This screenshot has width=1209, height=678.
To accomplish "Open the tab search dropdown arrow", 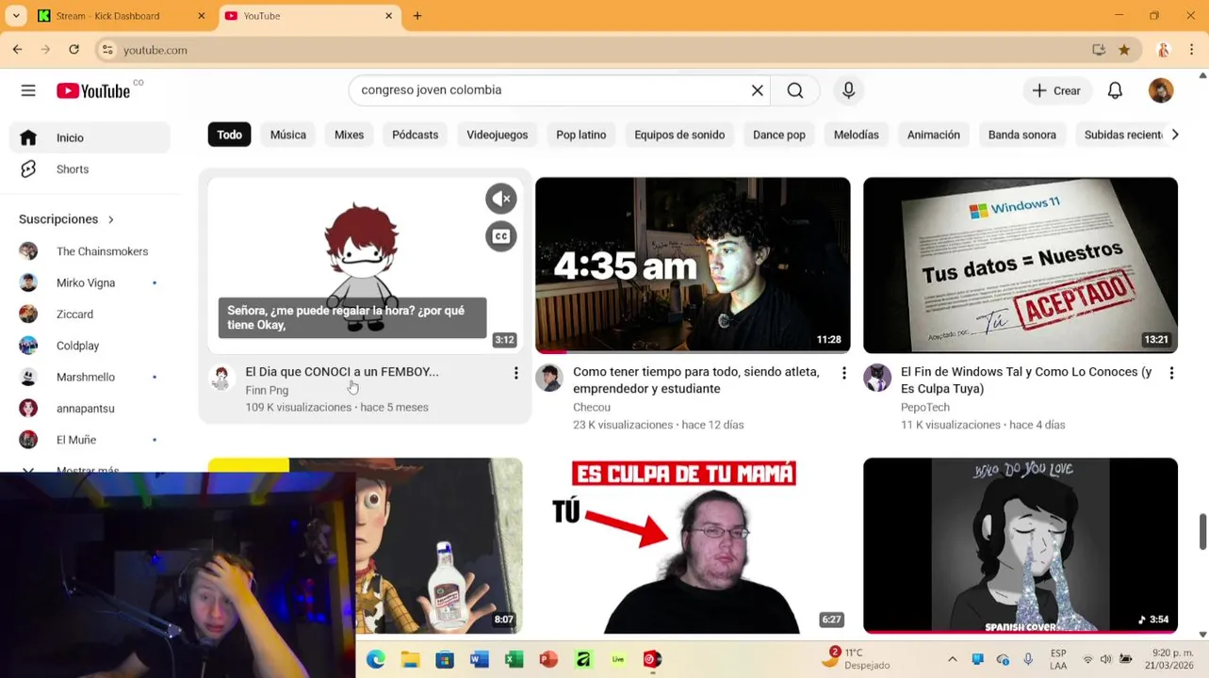I will tap(16, 16).
